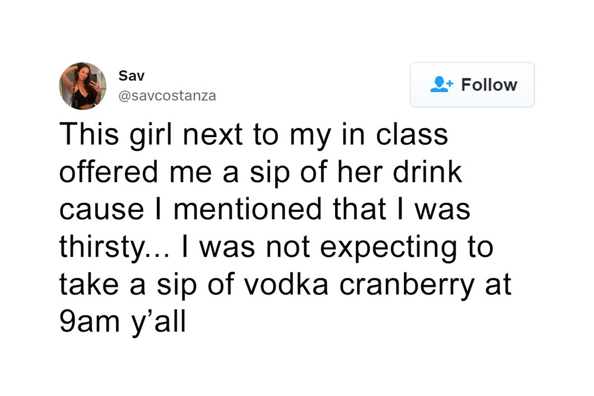Click the display name Sav
Viewport: 594px width, 396px height.
[131, 75]
